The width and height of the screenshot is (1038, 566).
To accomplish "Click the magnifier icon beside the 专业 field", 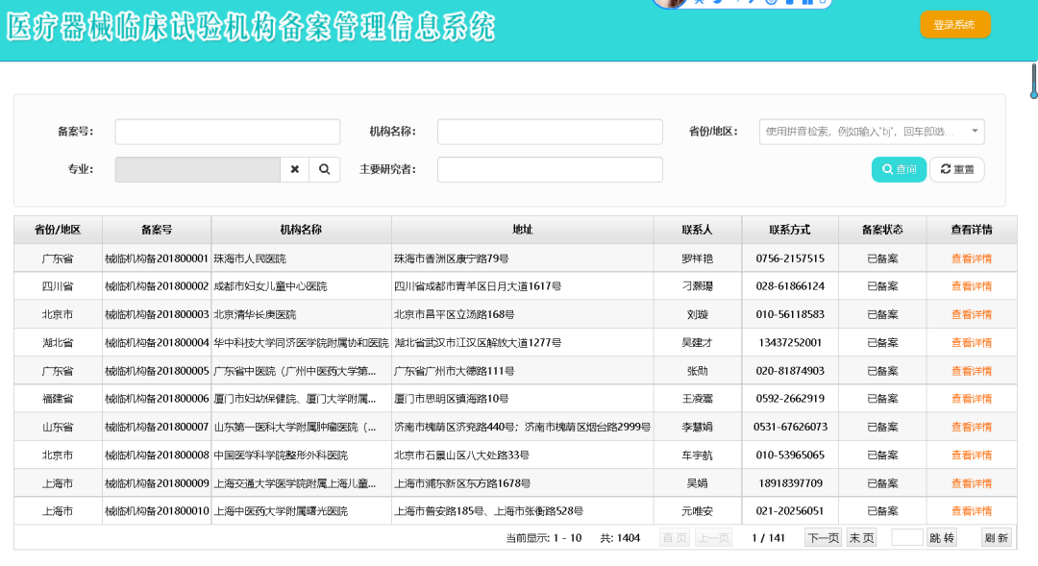I will 324,168.
